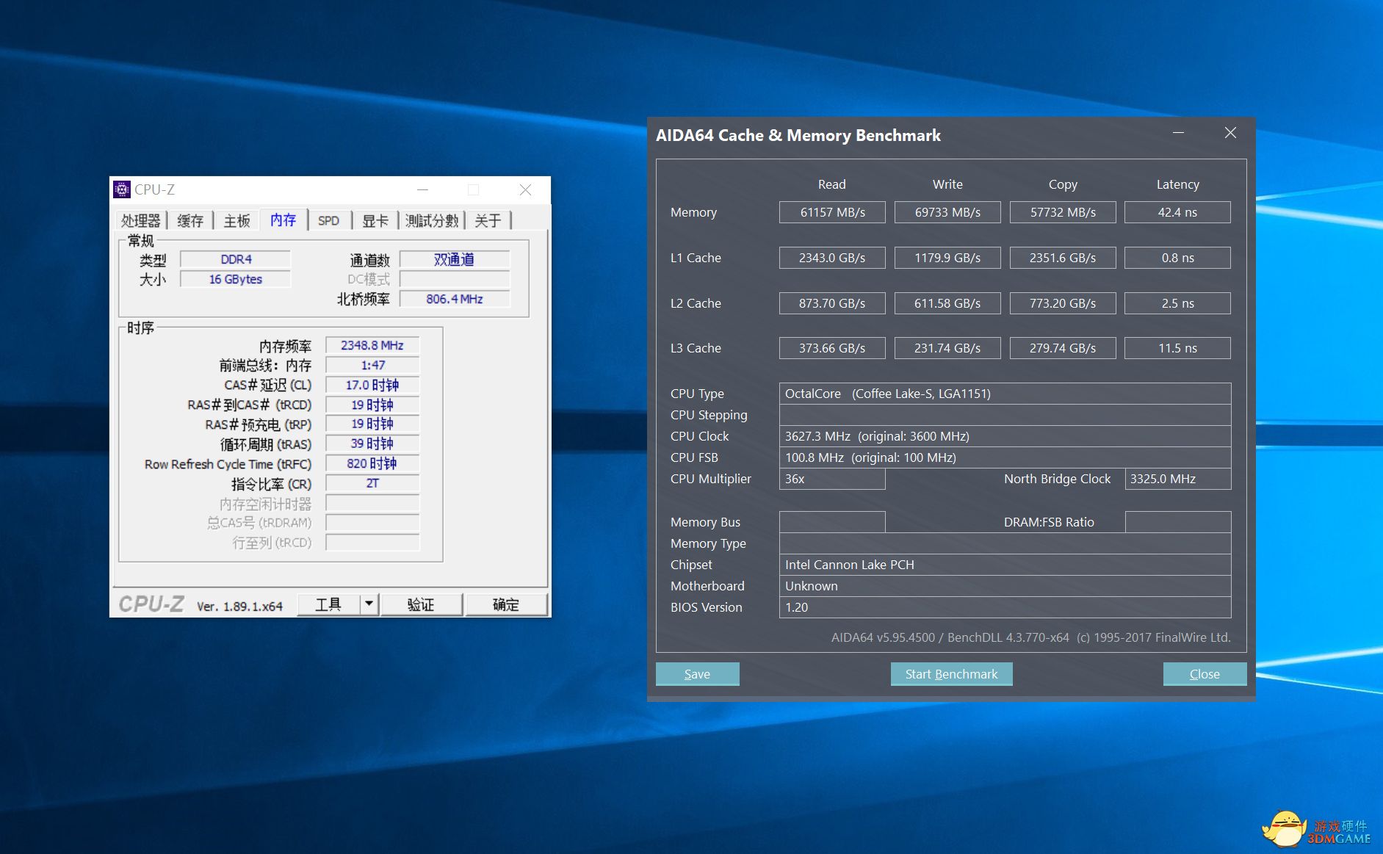The width and height of the screenshot is (1383, 854).
Task: Click the 双通道 channel value
Action: click(x=455, y=259)
